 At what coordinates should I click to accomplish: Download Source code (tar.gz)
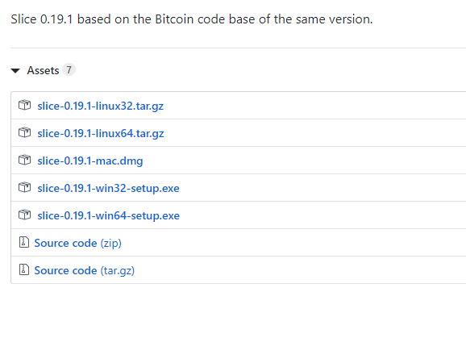(85, 270)
